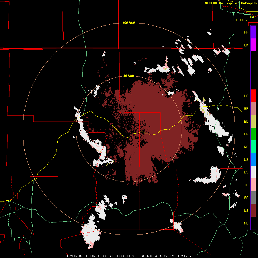The width and height of the screenshot is (258, 258).
Task: Click the HR legend label
Action: point(246,134)
